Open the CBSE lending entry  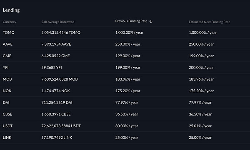[125, 114]
